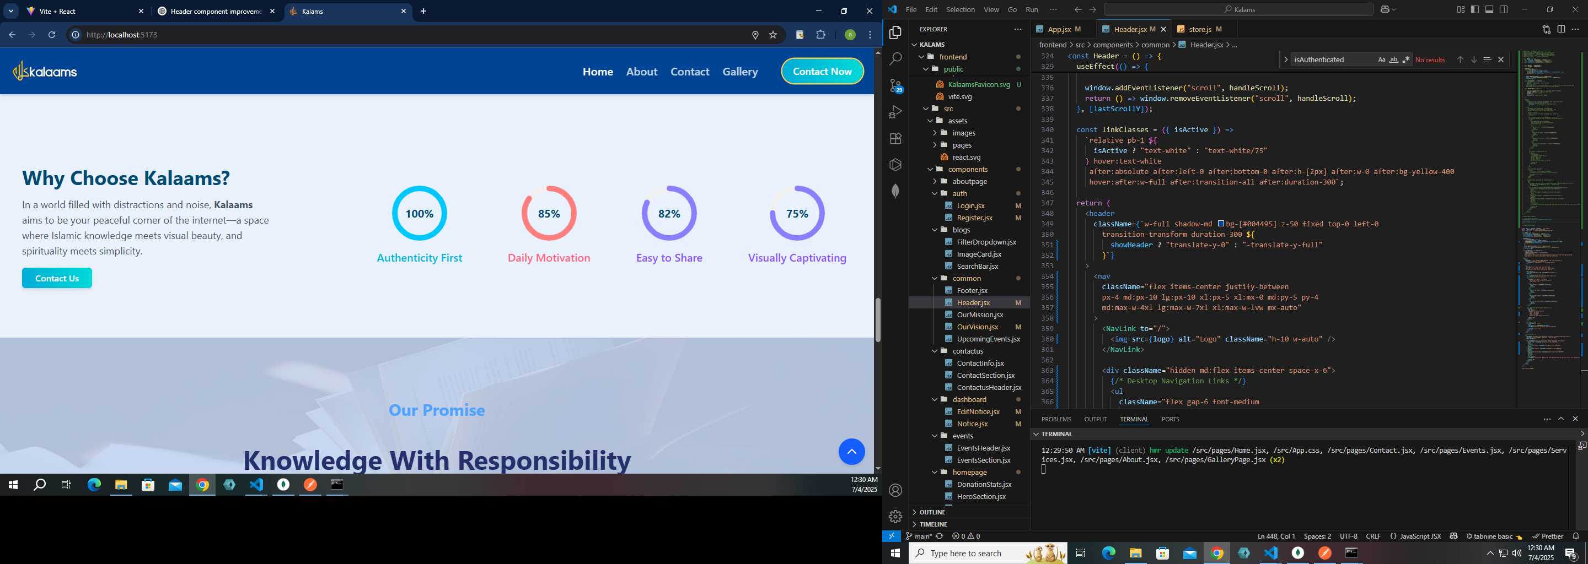
Task: Switch to the App.jsx editor tab
Action: (1059, 29)
